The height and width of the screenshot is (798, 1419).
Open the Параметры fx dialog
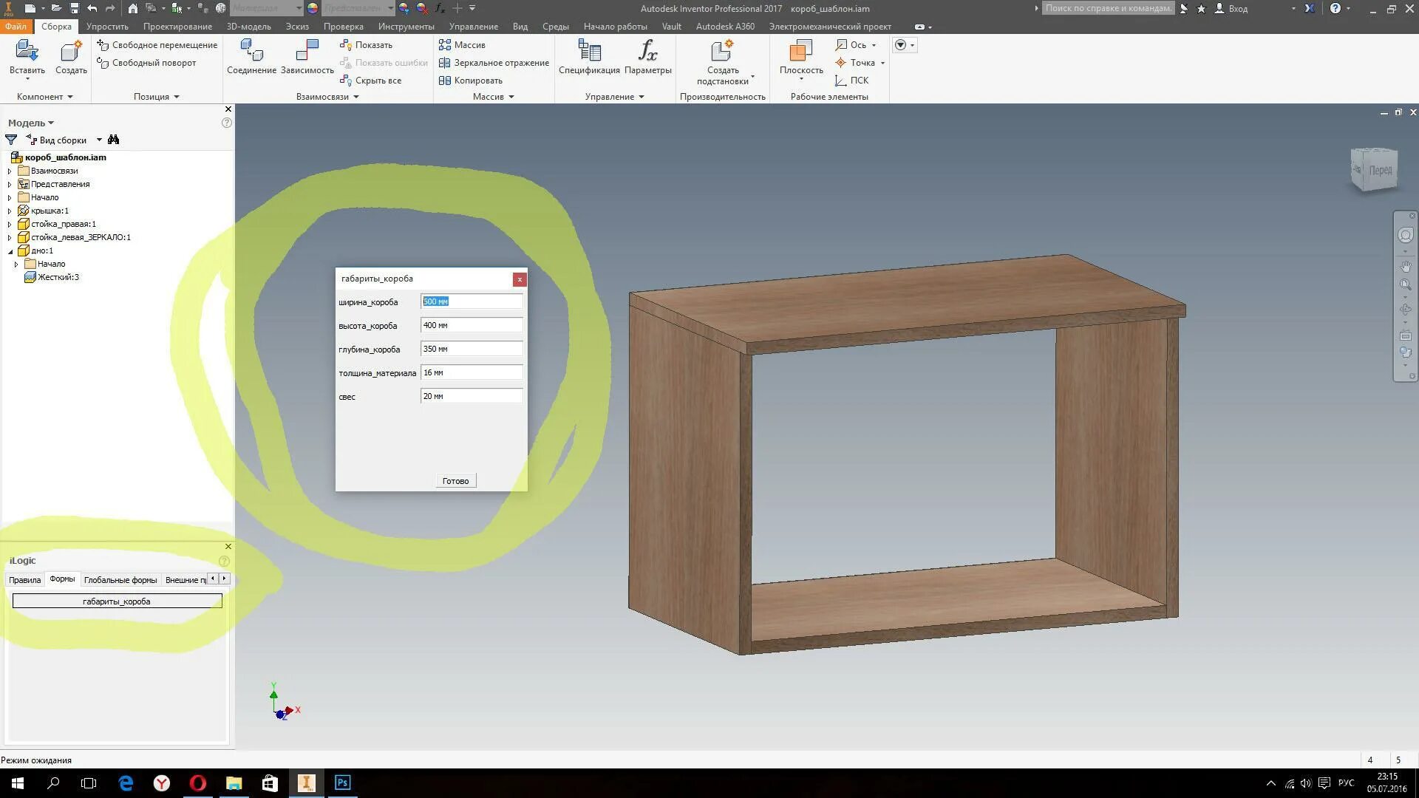[647, 51]
